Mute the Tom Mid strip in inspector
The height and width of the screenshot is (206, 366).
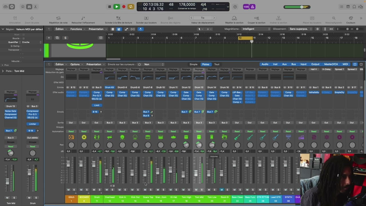pos(7,198)
